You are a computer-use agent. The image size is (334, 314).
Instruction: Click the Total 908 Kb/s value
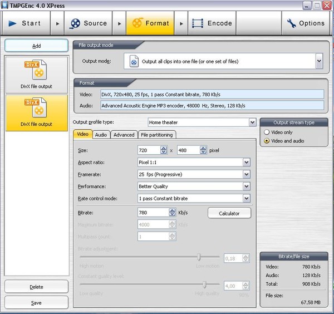311,284
